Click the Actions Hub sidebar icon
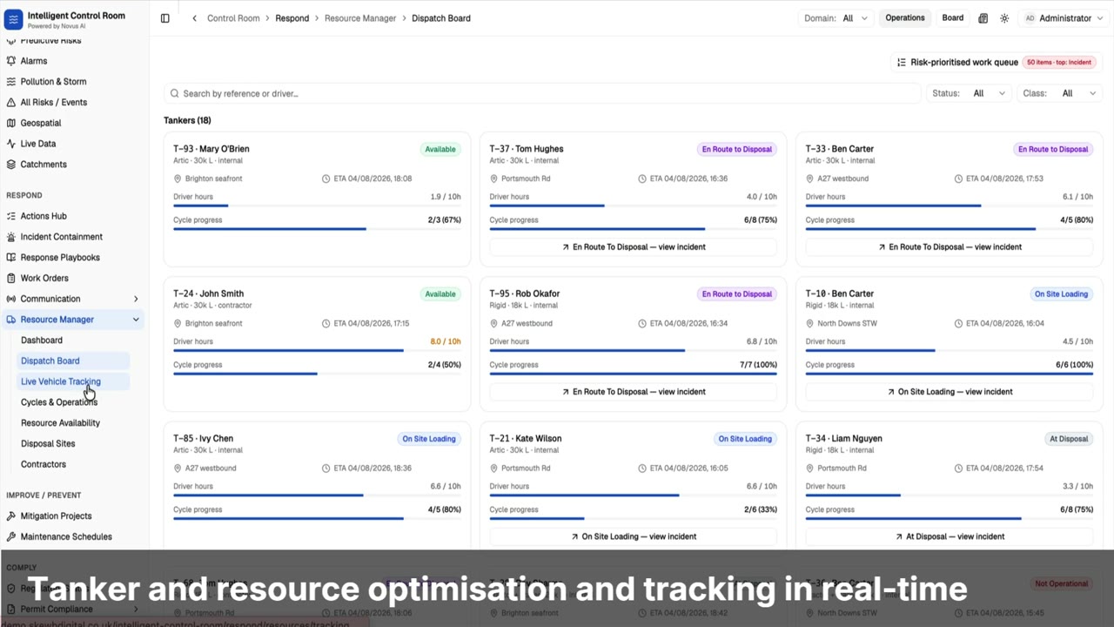 [x=11, y=216]
